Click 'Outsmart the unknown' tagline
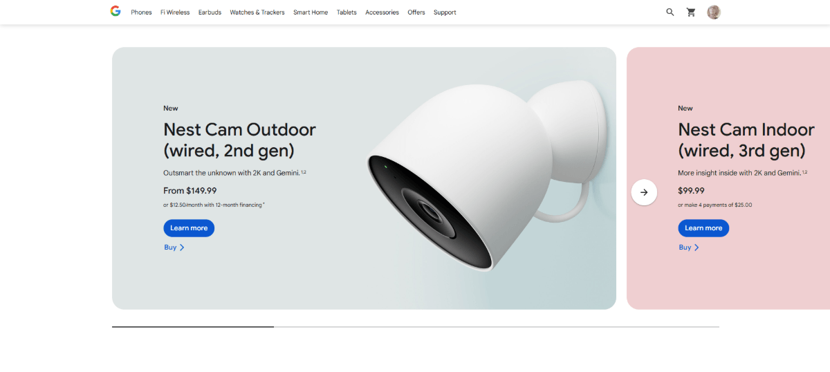Image resolution: width=830 pixels, height=372 pixels. click(198, 173)
